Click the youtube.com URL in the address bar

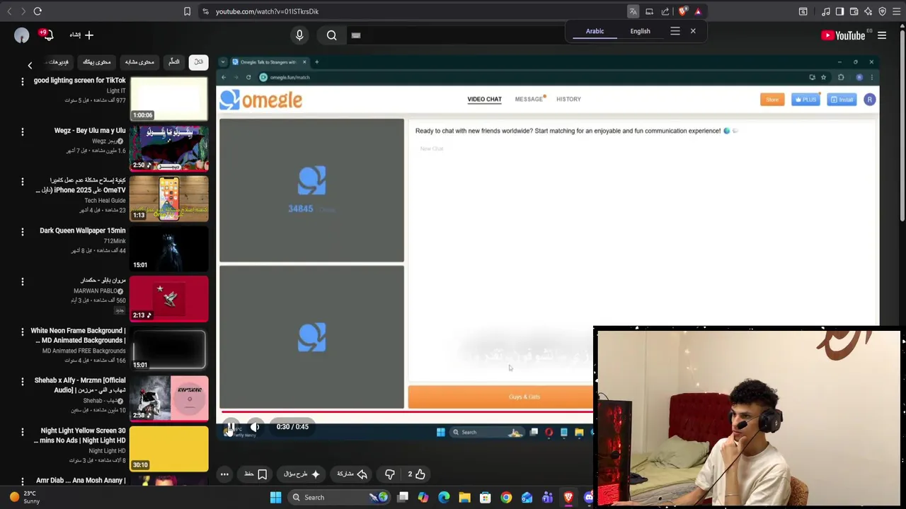pyautogui.click(x=267, y=11)
